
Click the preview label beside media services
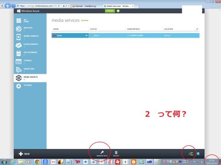click(x=85, y=20)
